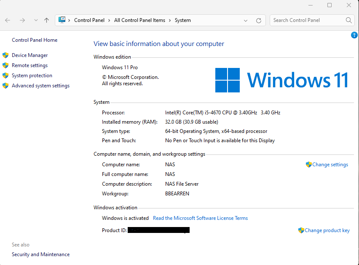This screenshot has width=359, height=265.
Task: Select the 'NAS File Server' description
Action: pos(182,184)
